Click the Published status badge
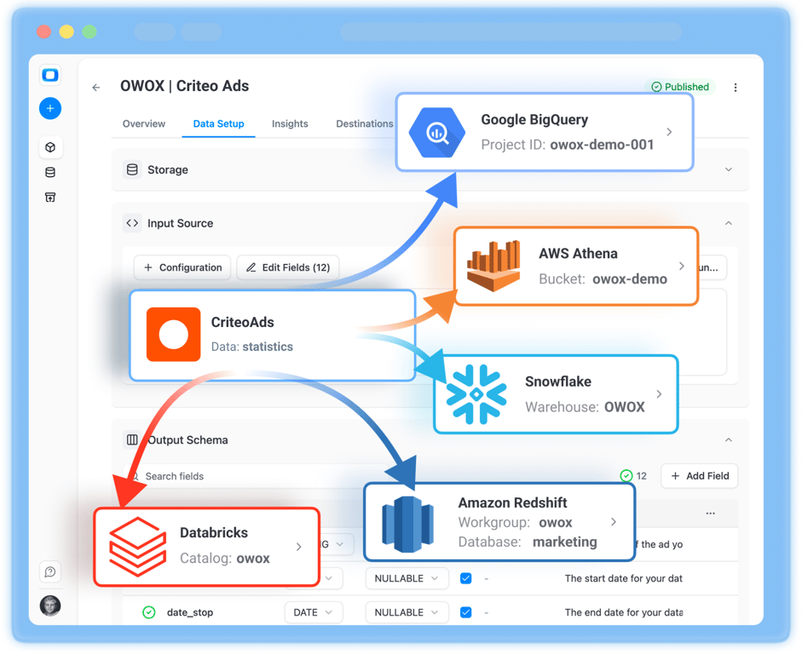 coord(680,87)
